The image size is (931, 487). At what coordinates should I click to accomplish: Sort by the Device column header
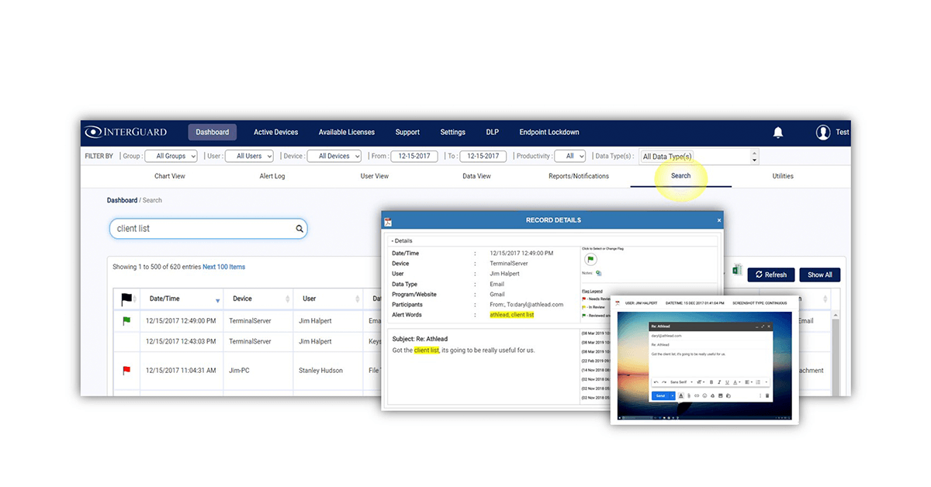pyautogui.click(x=258, y=299)
